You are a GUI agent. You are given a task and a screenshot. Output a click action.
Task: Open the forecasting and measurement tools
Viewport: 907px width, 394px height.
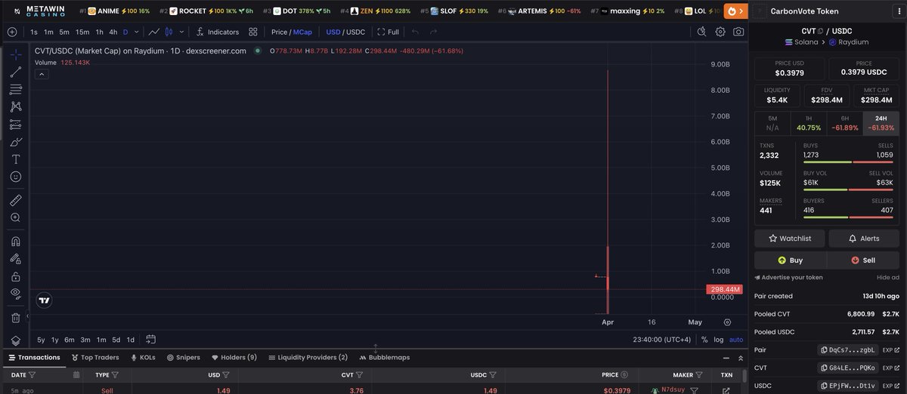16,125
